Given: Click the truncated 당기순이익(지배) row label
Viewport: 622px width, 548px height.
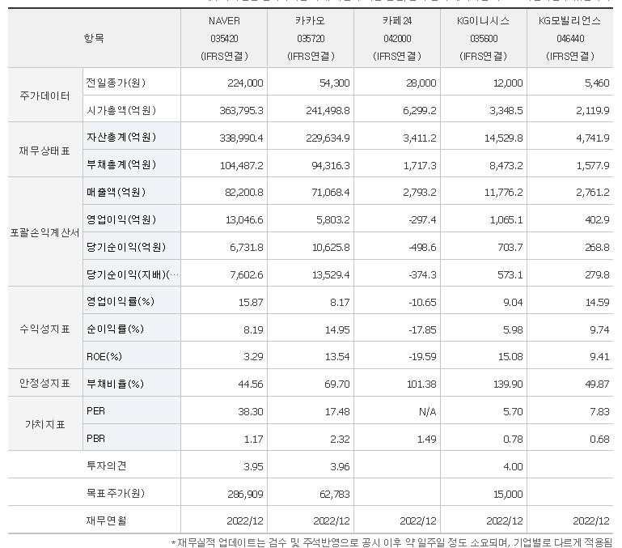Looking at the screenshot, I should (x=133, y=274).
